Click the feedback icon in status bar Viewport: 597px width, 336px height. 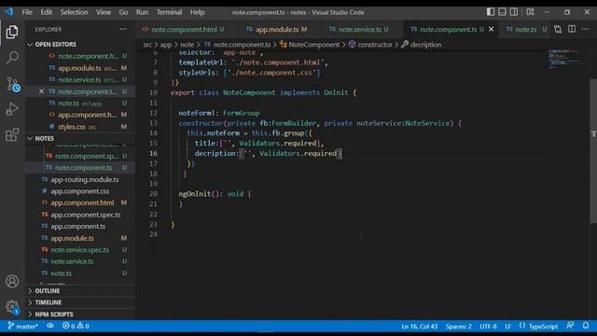tap(570, 326)
